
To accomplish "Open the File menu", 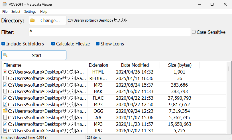I will (x=5, y=12).
